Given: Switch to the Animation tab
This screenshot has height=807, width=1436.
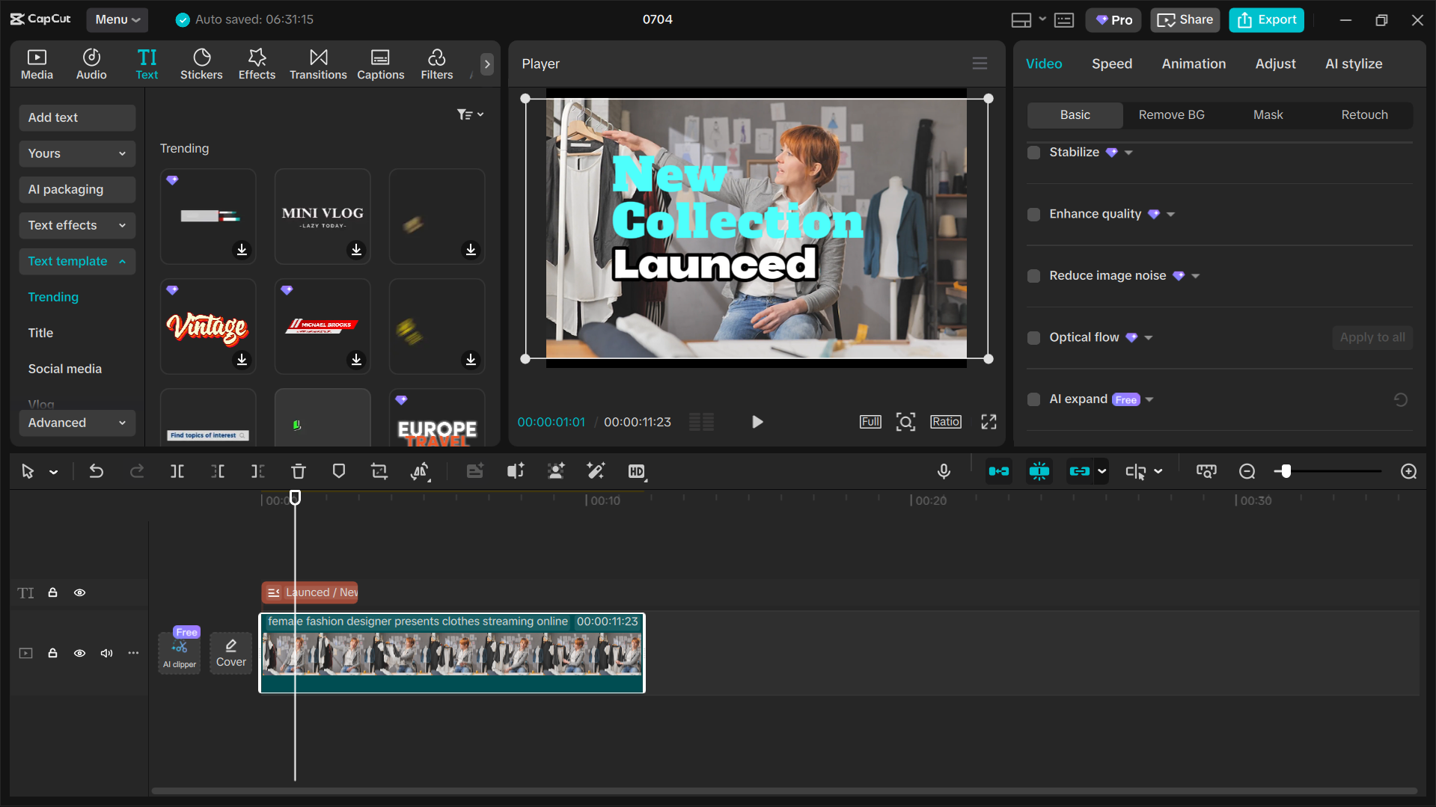Looking at the screenshot, I should [x=1194, y=64].
